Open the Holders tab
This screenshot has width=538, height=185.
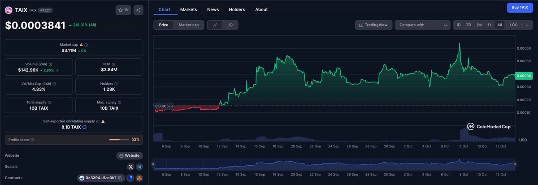237,9
